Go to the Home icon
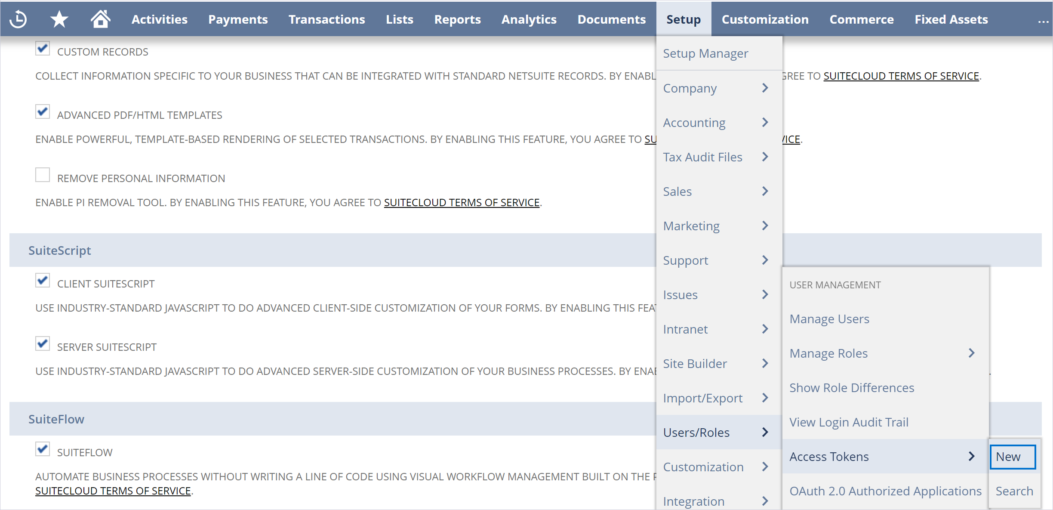The height and width of the screenshot is (510, 1053). [100, 19]
